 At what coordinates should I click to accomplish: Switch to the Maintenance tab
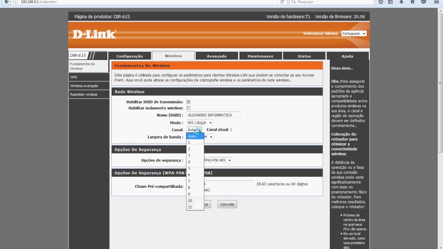(x=261, y=56)
